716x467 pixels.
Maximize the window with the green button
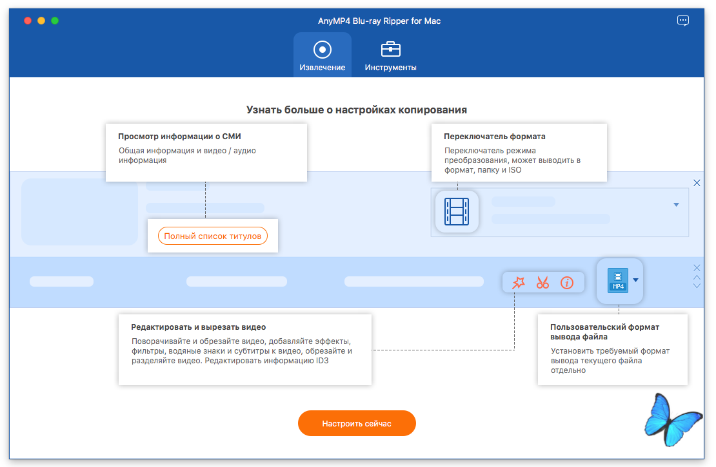click(x=55, y=21)
